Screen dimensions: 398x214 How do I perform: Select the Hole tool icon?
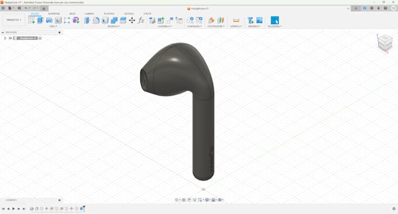tap(58, 20)
